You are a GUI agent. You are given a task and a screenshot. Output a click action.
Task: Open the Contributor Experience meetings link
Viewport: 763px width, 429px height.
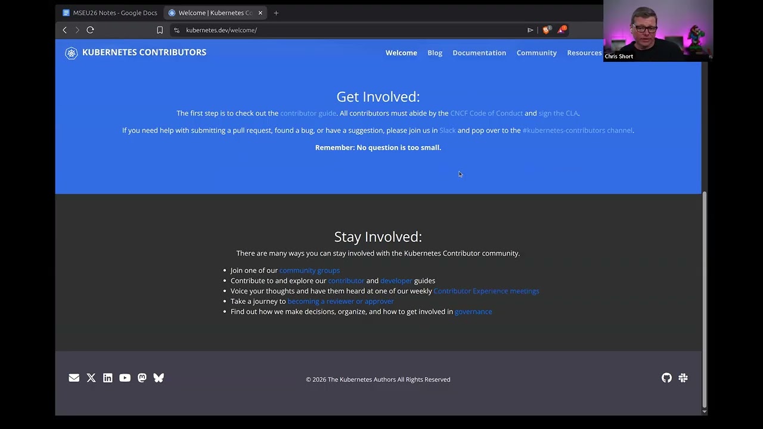(486, 291)
